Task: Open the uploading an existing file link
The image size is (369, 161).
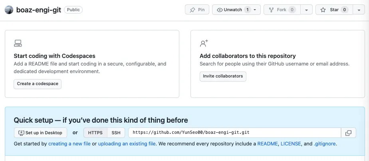Action: (127, 143)
